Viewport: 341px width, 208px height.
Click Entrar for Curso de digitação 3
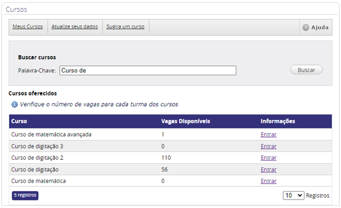268,146
